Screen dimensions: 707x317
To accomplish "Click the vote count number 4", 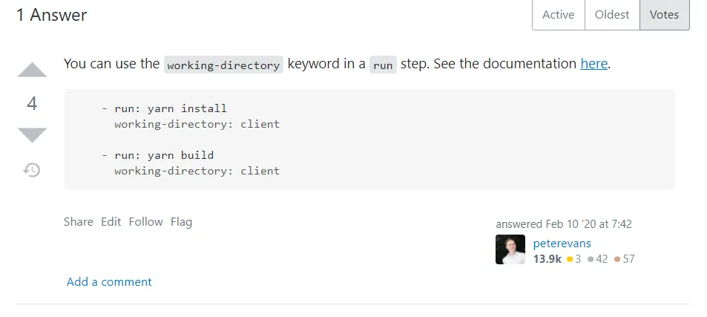I will click(x=32, y=103).
